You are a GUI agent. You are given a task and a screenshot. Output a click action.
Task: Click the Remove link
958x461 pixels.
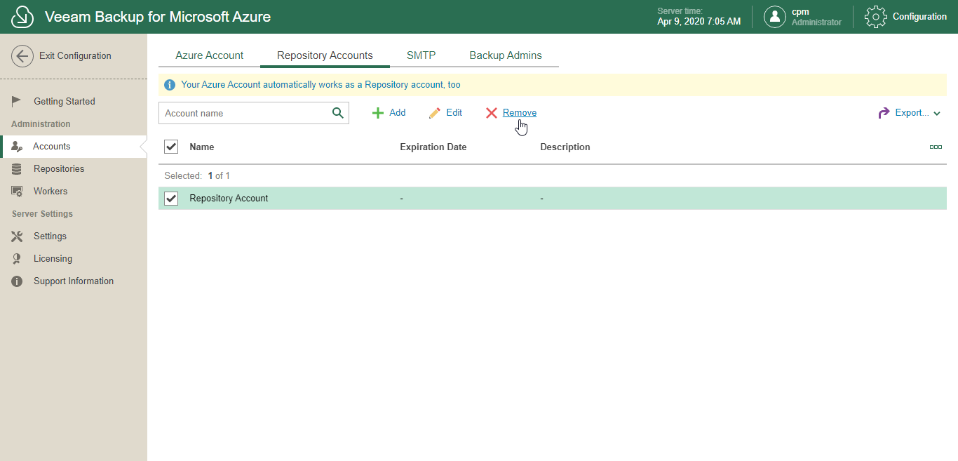click(520, 113)
